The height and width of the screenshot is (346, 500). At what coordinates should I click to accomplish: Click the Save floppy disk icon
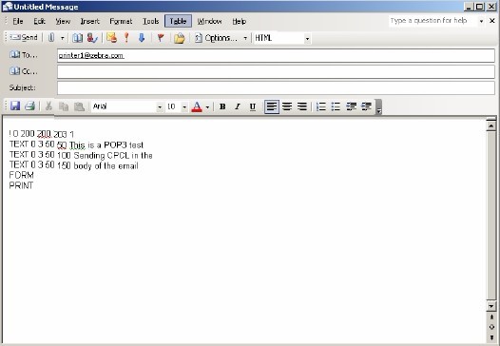click(x=15, y=106)
